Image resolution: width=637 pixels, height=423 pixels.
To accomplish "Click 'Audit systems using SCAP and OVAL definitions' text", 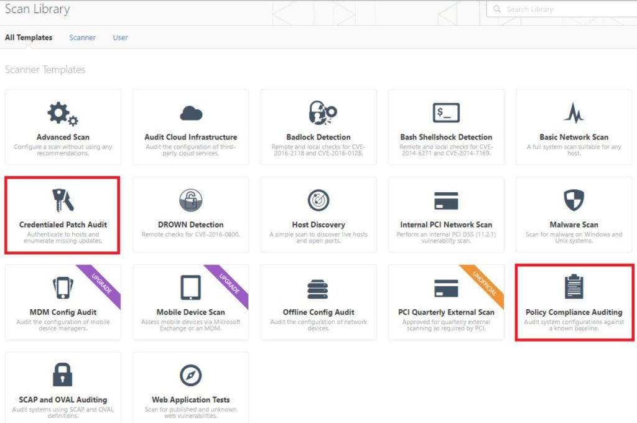I will click(63, 412).
